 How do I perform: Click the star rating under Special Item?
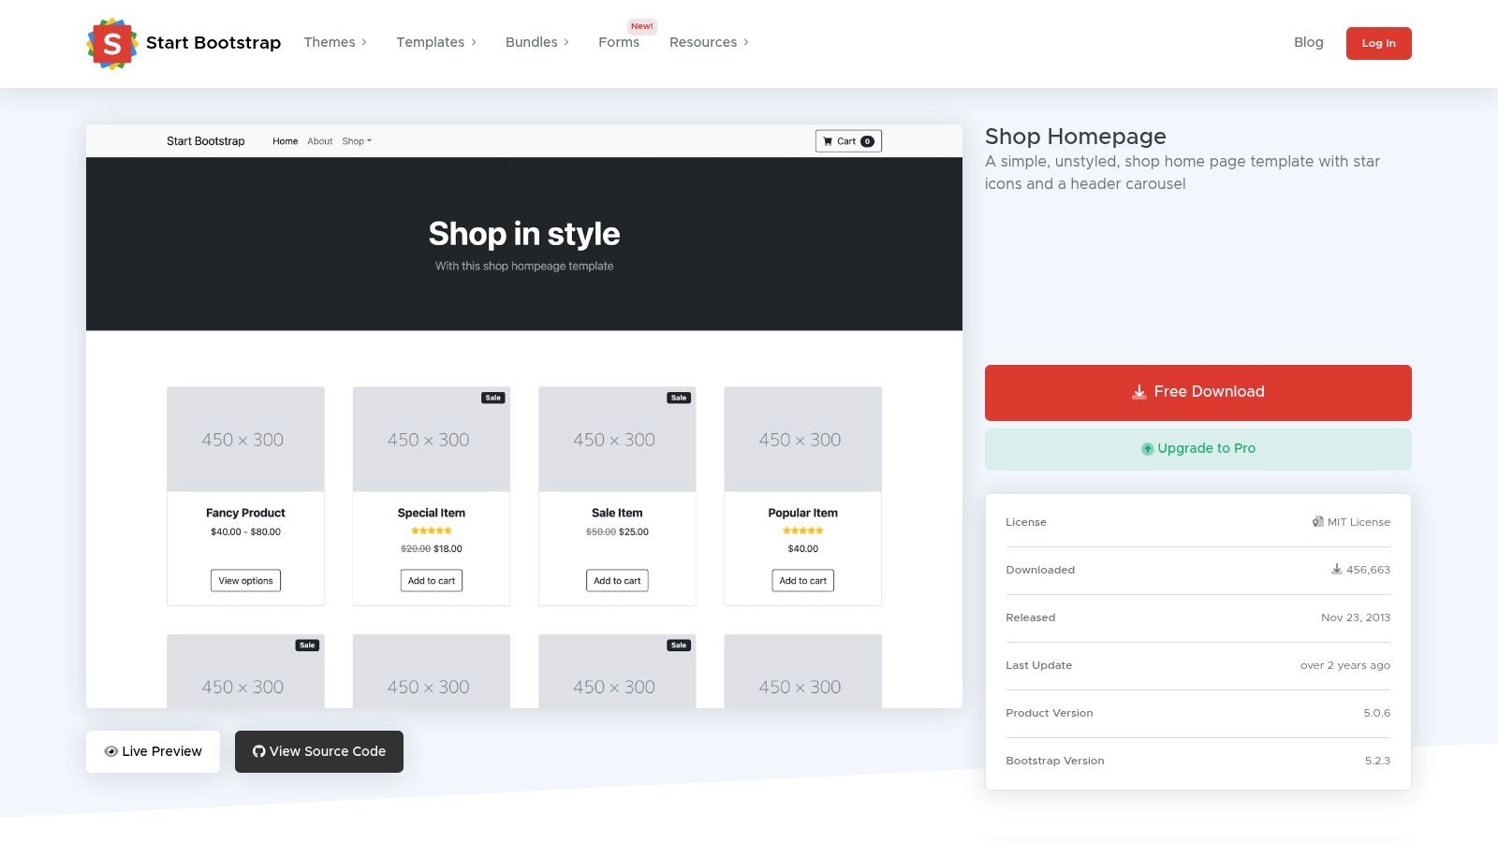(431, 530)
